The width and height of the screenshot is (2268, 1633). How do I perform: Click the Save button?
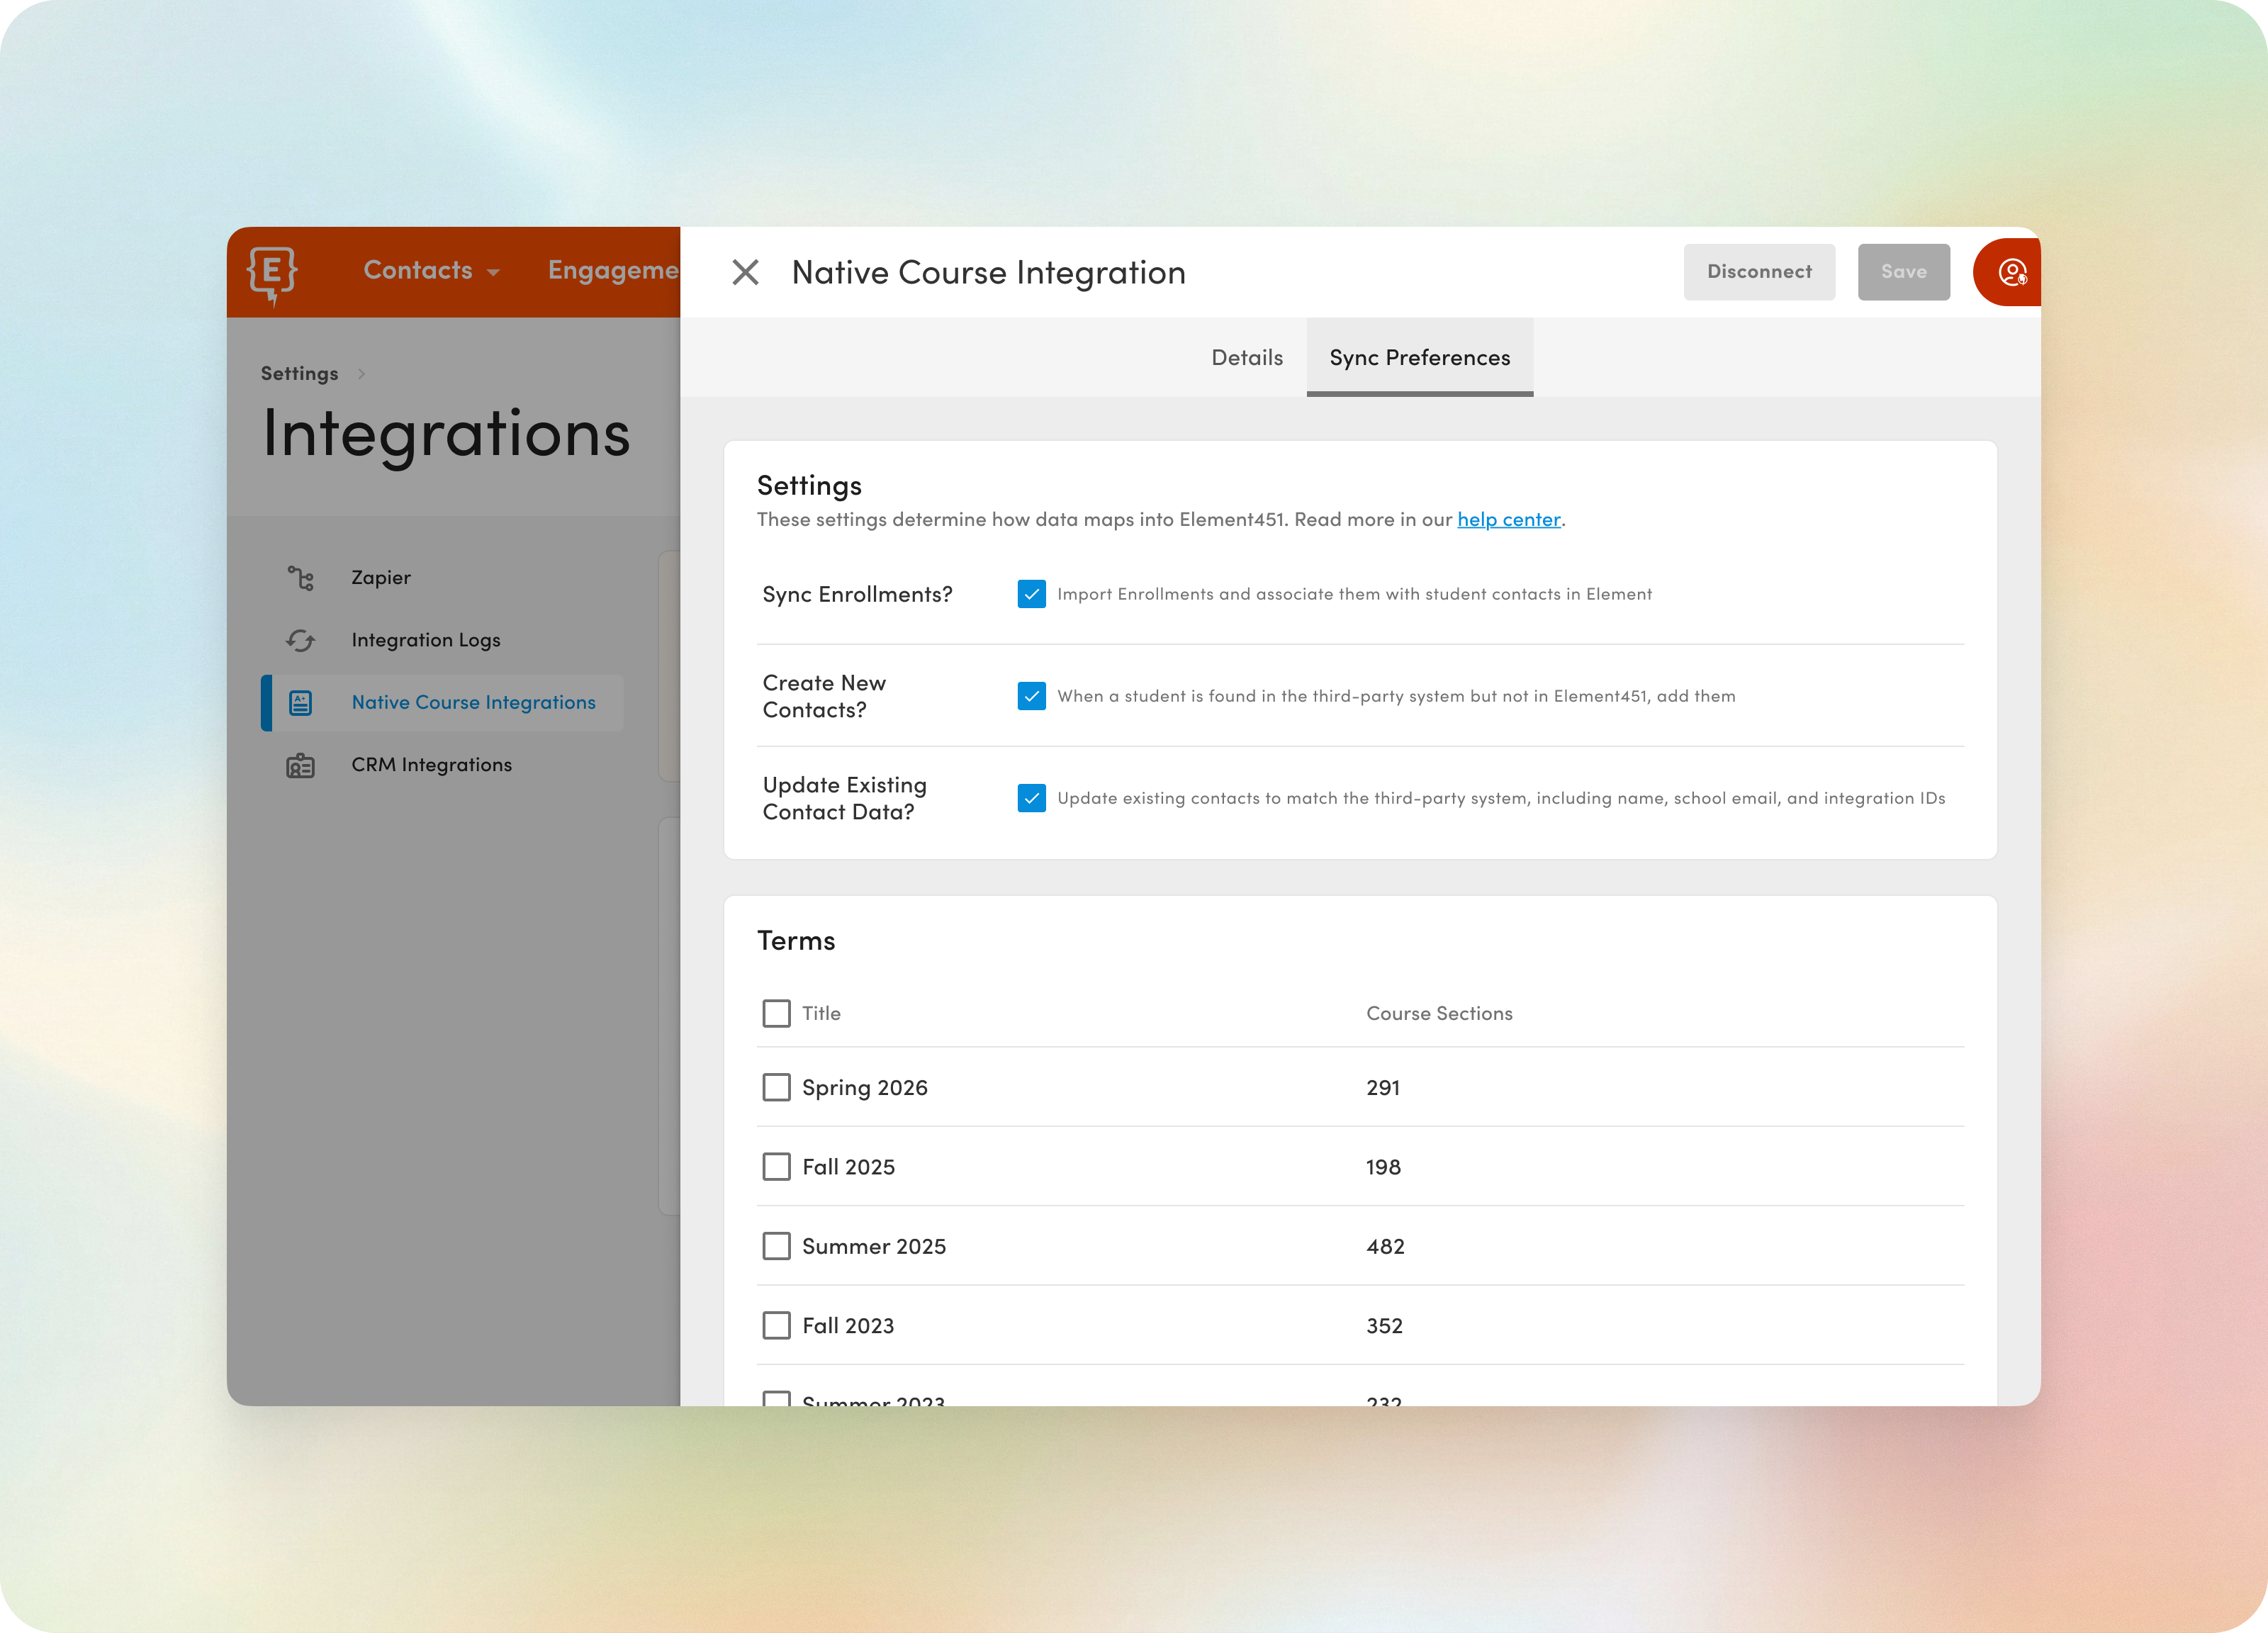click(1903, 271)
